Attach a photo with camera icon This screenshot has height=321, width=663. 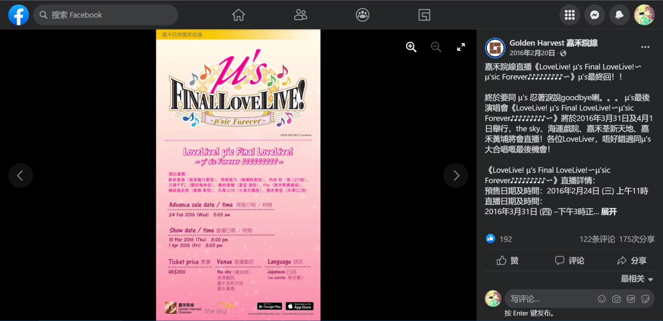(616, 299)
